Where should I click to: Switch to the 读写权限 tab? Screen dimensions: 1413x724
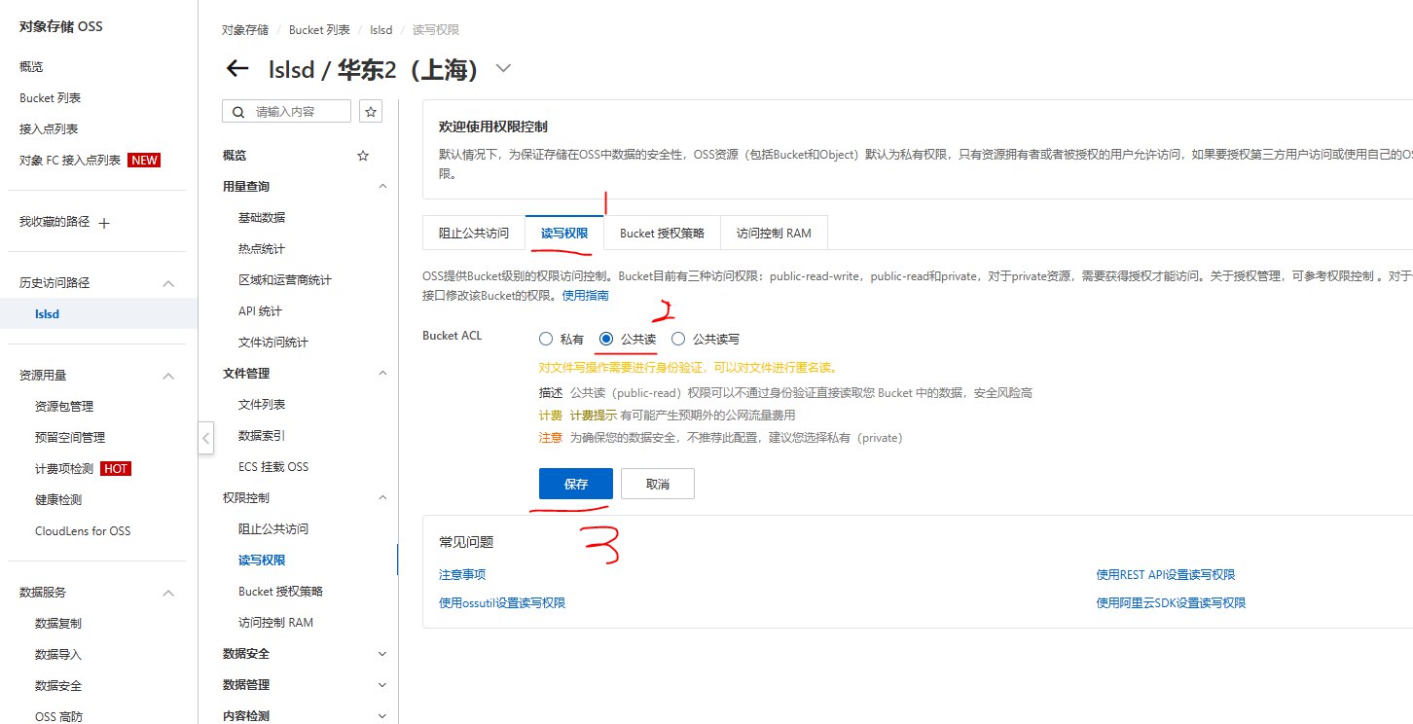[564, 234]
